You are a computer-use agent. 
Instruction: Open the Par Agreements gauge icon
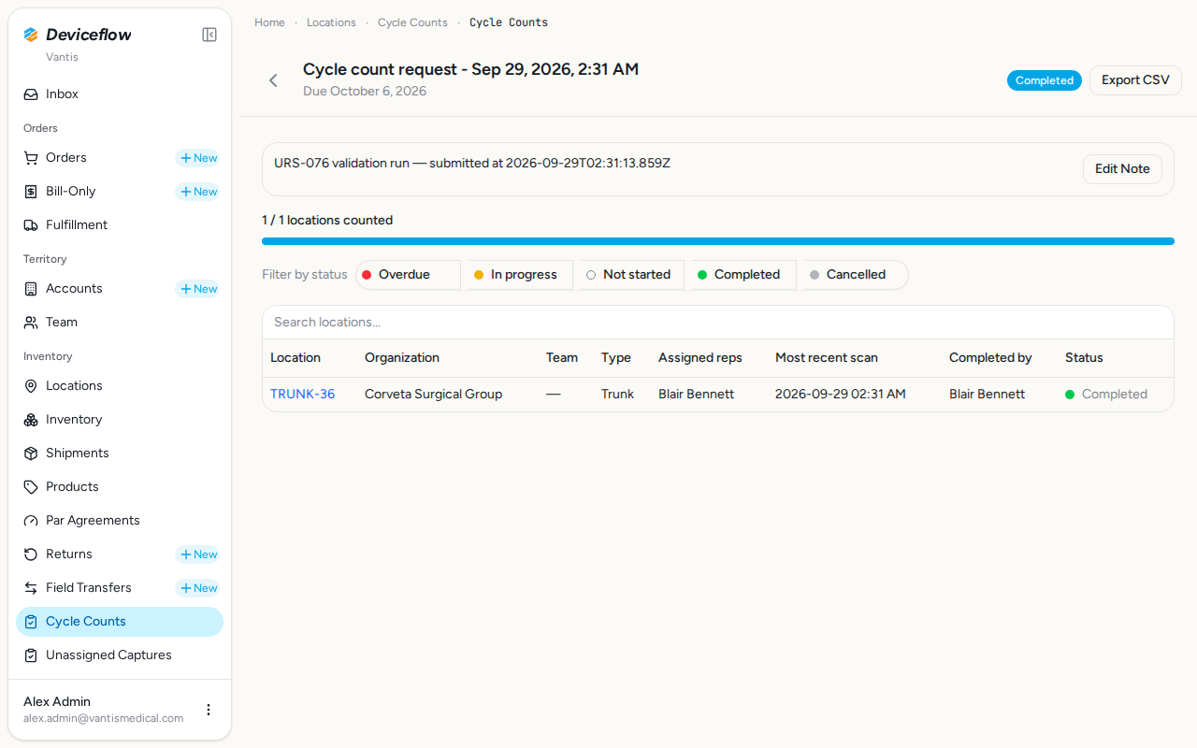31,521
